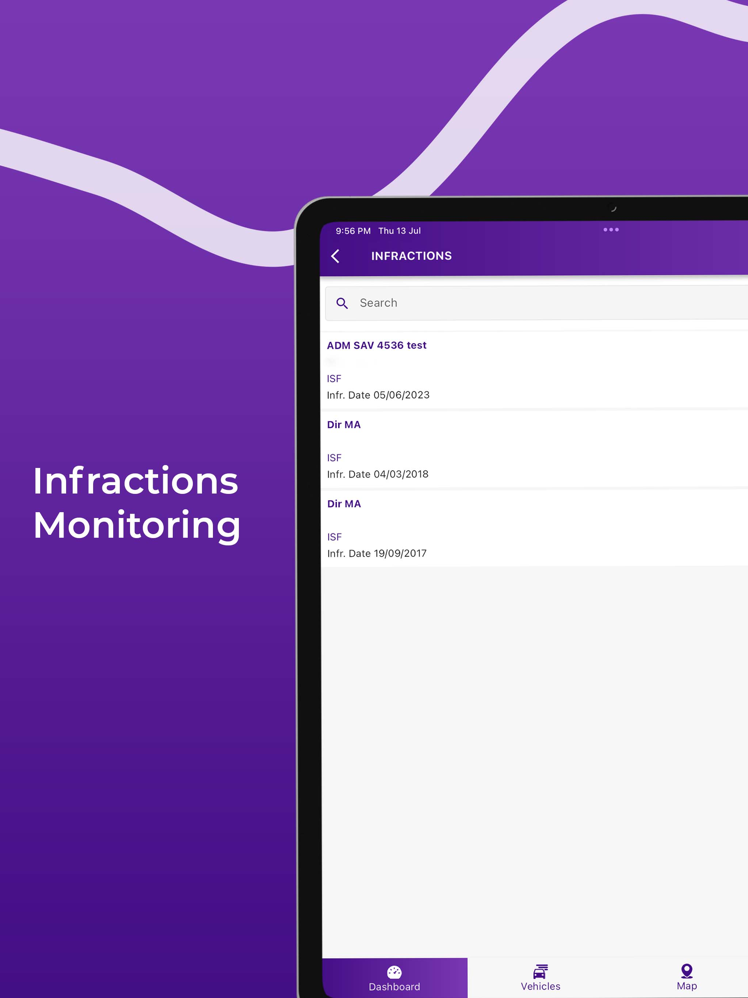Click the Thu 13 Jul date
The height and width of the screenshot is (998, 748).
399,231
